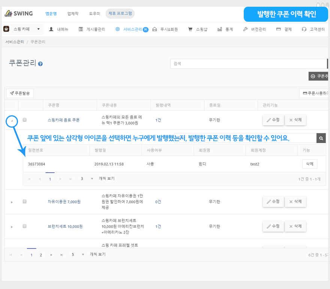
Task: Open the 제휴 프로그램 tab
Action: [120, 13]
